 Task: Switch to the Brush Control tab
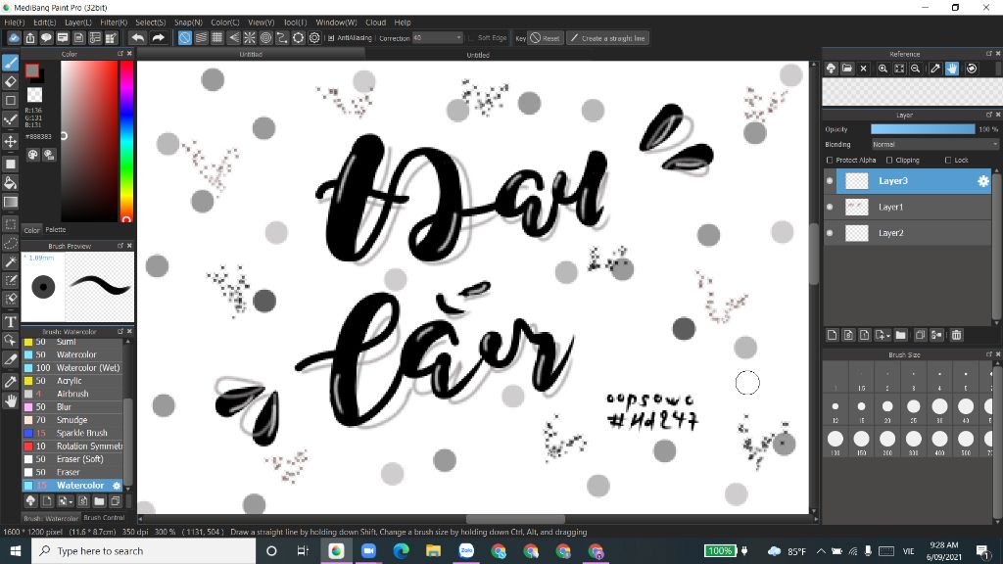click(104, 518)
